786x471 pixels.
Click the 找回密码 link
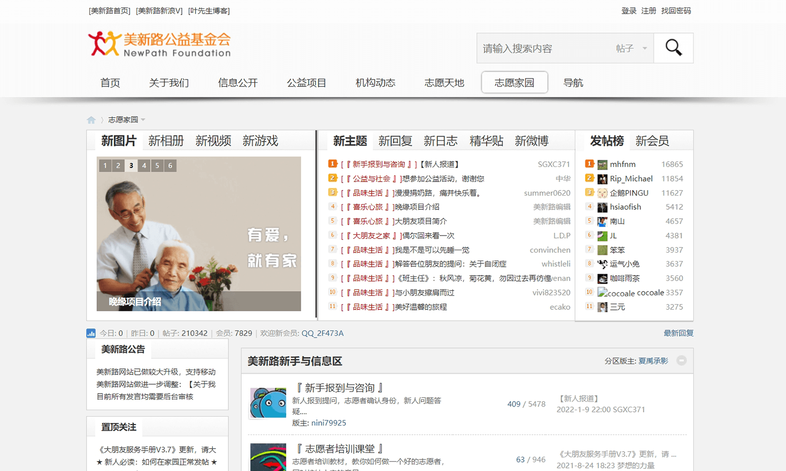click(676, 10)
